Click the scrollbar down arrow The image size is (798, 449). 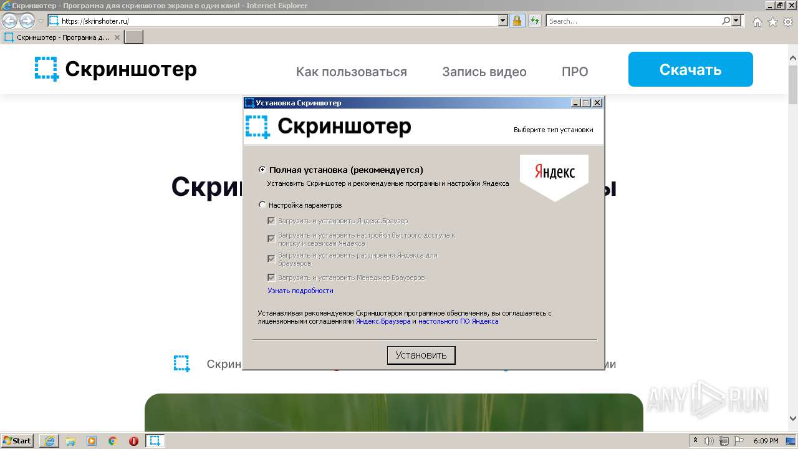(793, 419)
